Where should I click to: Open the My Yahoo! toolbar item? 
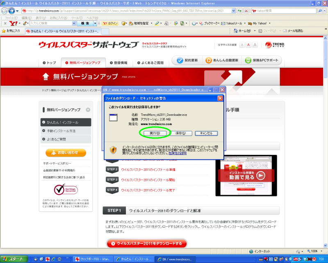tap(257, 23)
